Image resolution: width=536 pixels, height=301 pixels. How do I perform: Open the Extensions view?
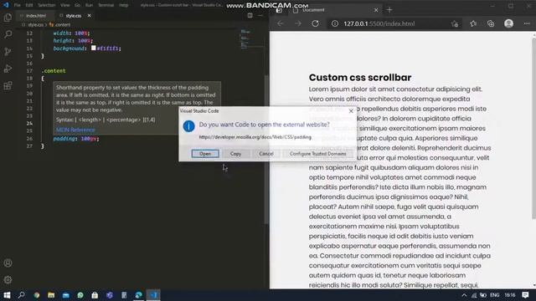8,85
